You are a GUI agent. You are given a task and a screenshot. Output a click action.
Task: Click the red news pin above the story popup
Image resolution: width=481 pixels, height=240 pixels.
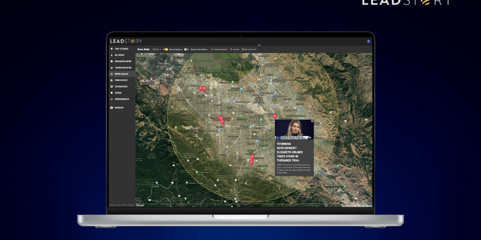click(x=274, y=116)
